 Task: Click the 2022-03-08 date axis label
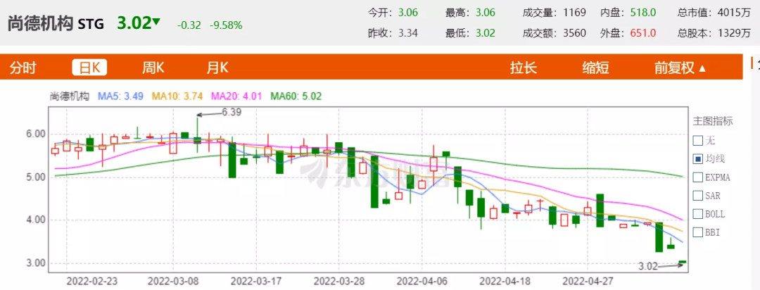click(172, 280)
